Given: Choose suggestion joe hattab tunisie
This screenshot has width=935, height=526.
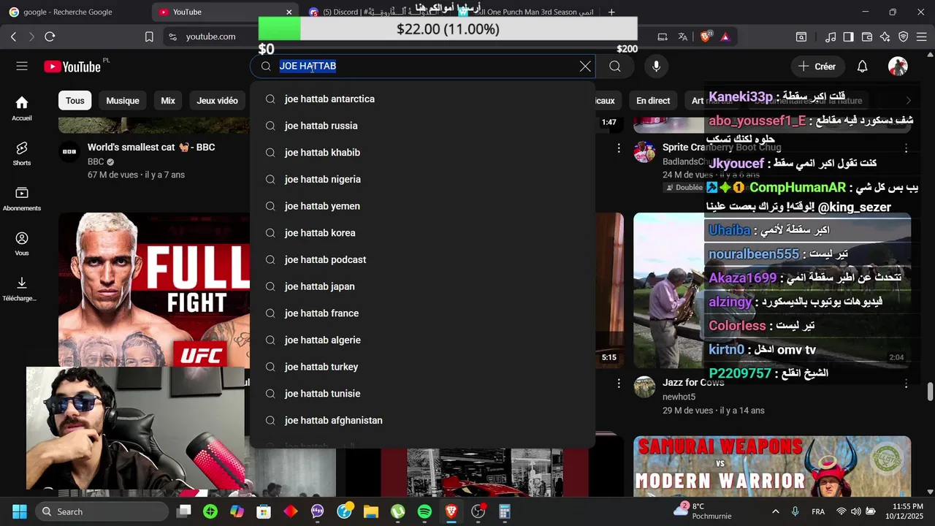Looking at the screenshot, I should click(422, 394).
